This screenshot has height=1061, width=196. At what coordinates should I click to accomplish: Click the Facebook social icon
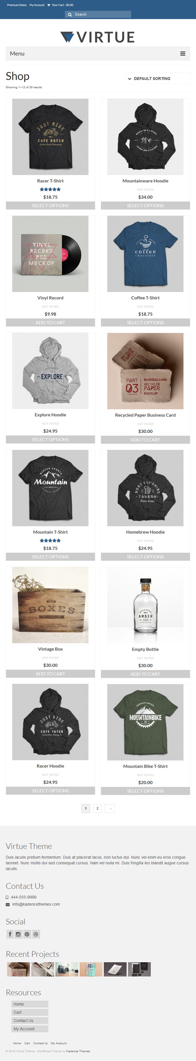(10, 934)
